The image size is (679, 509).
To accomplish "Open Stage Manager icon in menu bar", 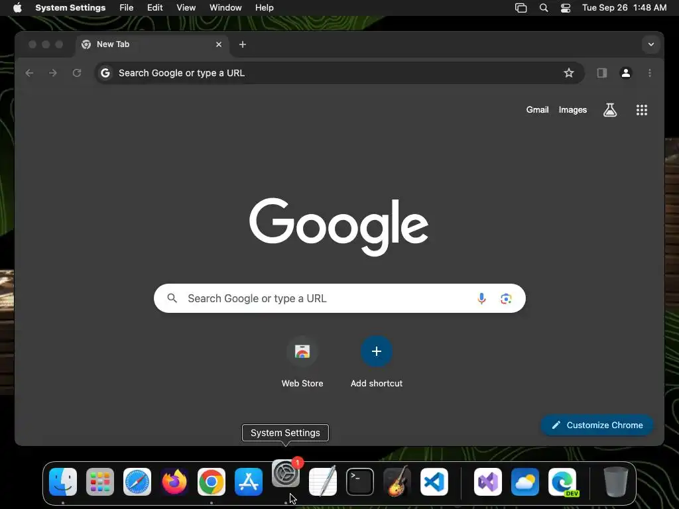I will click(521, 8).
